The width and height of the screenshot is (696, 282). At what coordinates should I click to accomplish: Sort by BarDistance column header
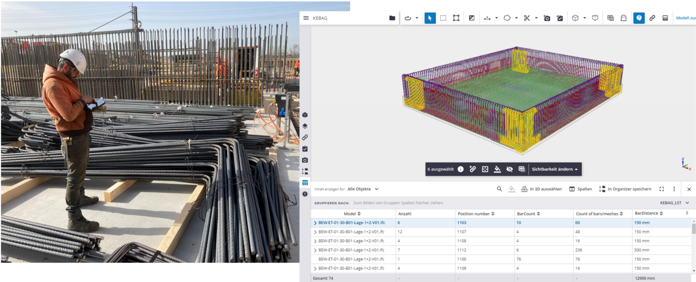[649, 213]
